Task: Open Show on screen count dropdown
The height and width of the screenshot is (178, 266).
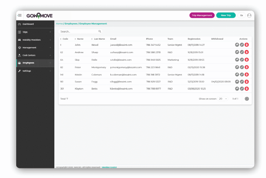Action: pyautogui.click(x=223, y=99)
